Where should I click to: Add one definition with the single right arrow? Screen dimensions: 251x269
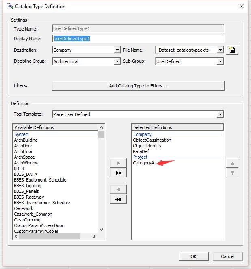coord(118,163)
